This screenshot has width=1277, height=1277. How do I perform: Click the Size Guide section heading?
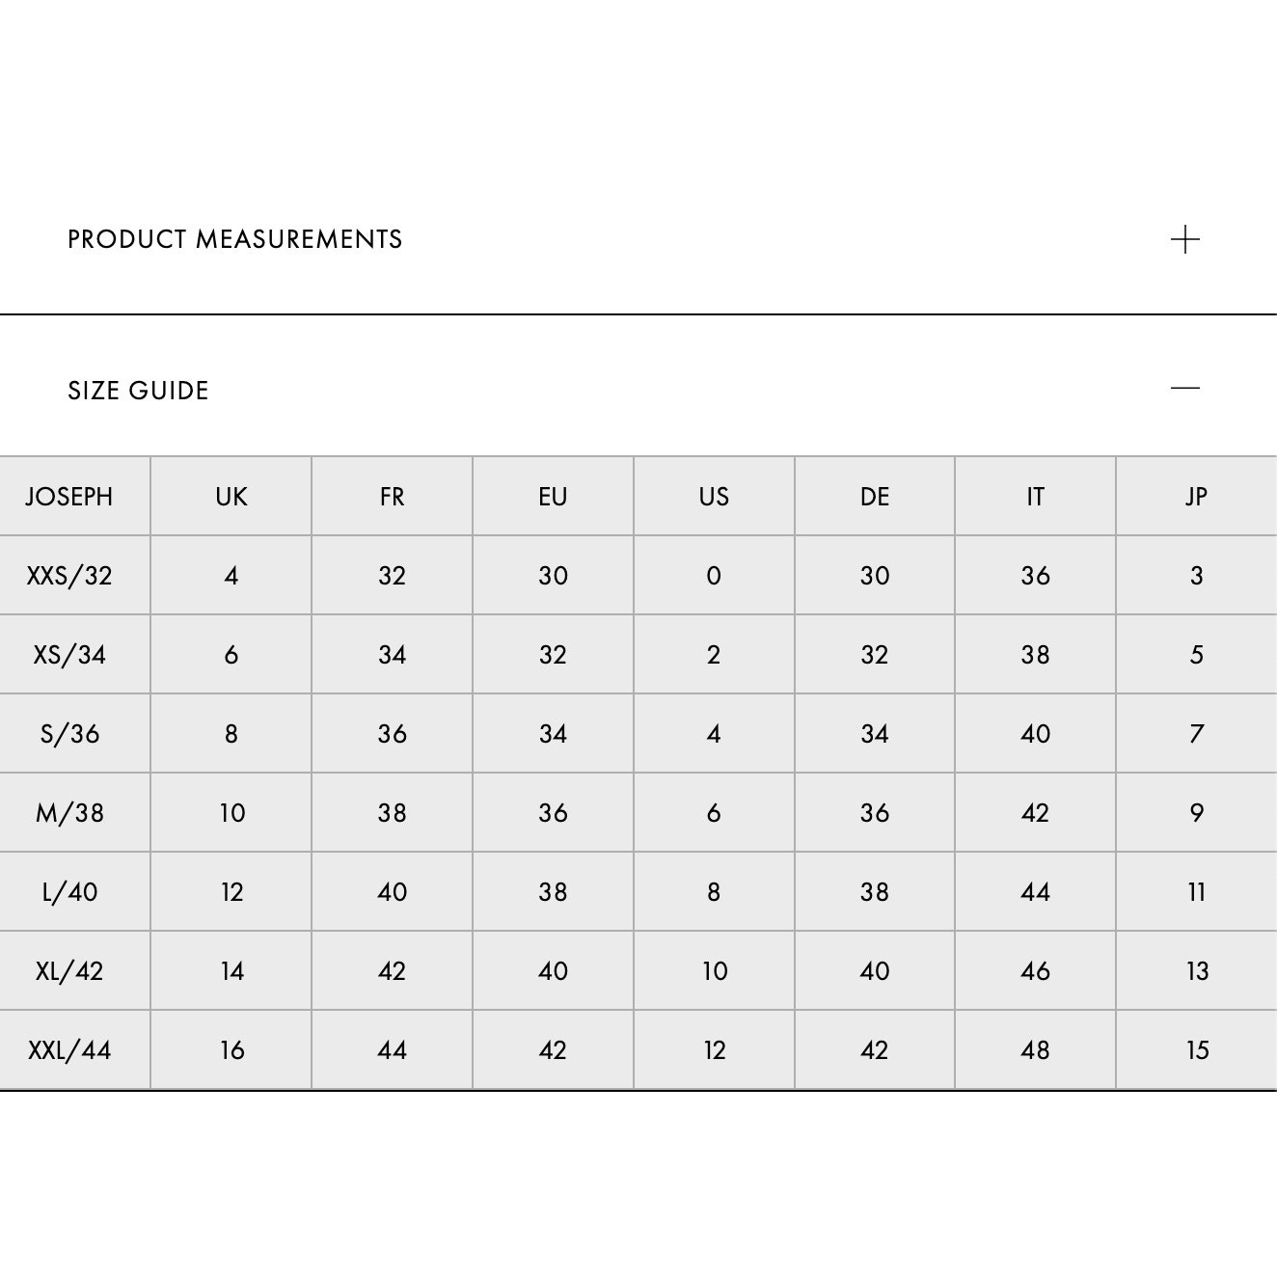click(x=138, y=391)
